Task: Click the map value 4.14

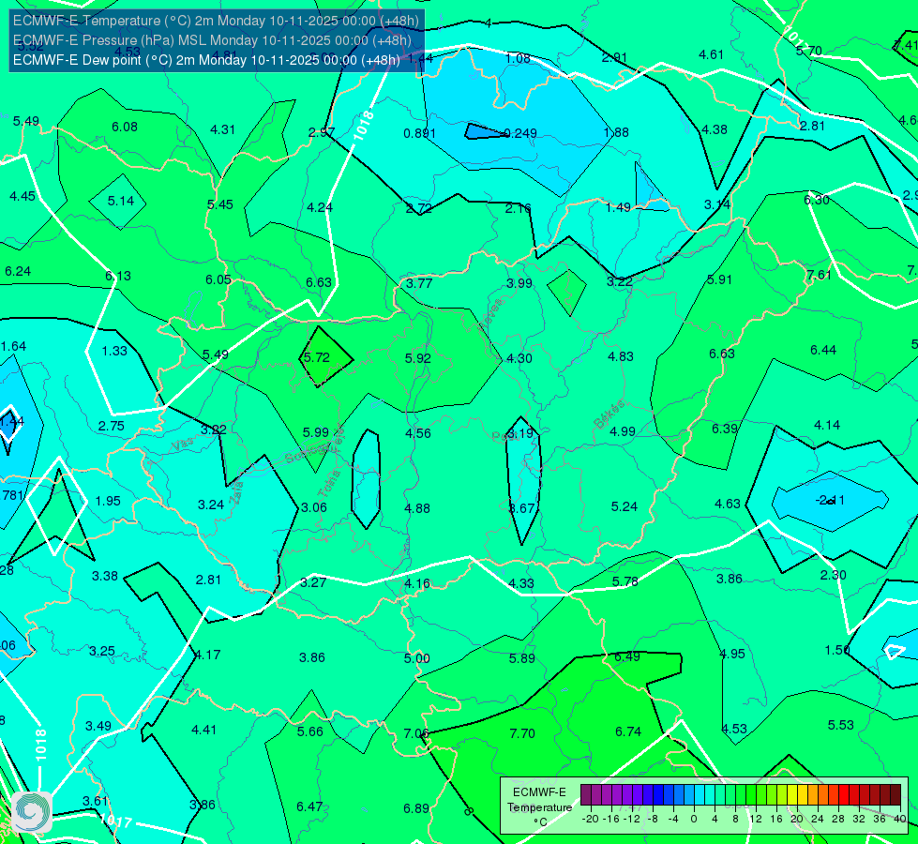Action: tap(827, 425)
